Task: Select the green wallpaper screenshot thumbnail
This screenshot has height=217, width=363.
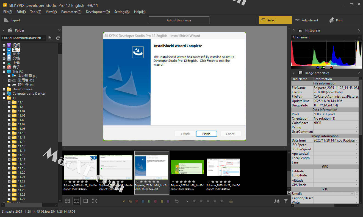Action: (187, 167)
